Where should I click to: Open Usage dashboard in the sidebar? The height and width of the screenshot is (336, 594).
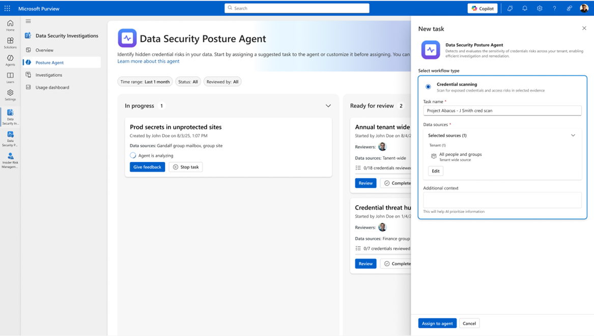point(52,87)
